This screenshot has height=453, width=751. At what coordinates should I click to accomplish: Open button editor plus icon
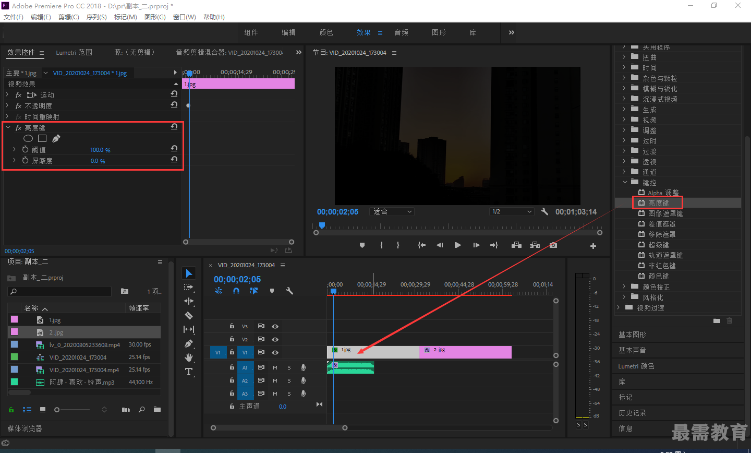click(x=593, y=246)
